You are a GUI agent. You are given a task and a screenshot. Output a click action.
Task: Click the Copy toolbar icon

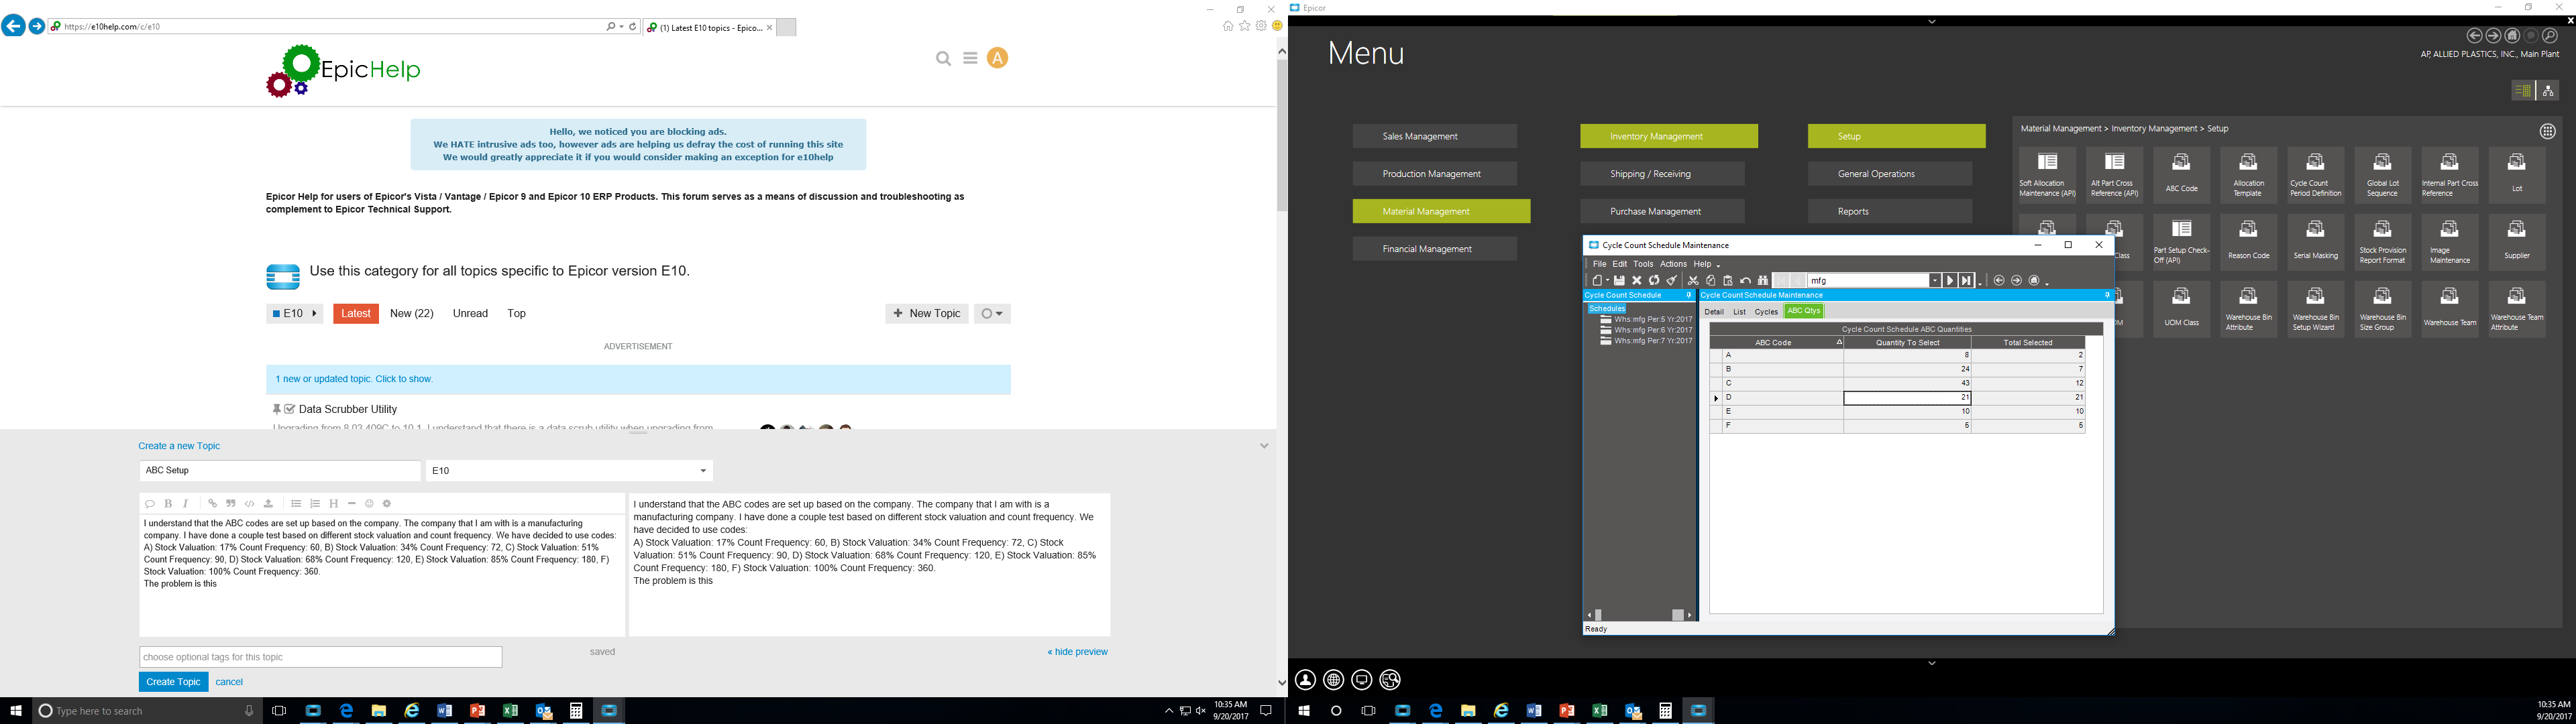coord(1711,281)
